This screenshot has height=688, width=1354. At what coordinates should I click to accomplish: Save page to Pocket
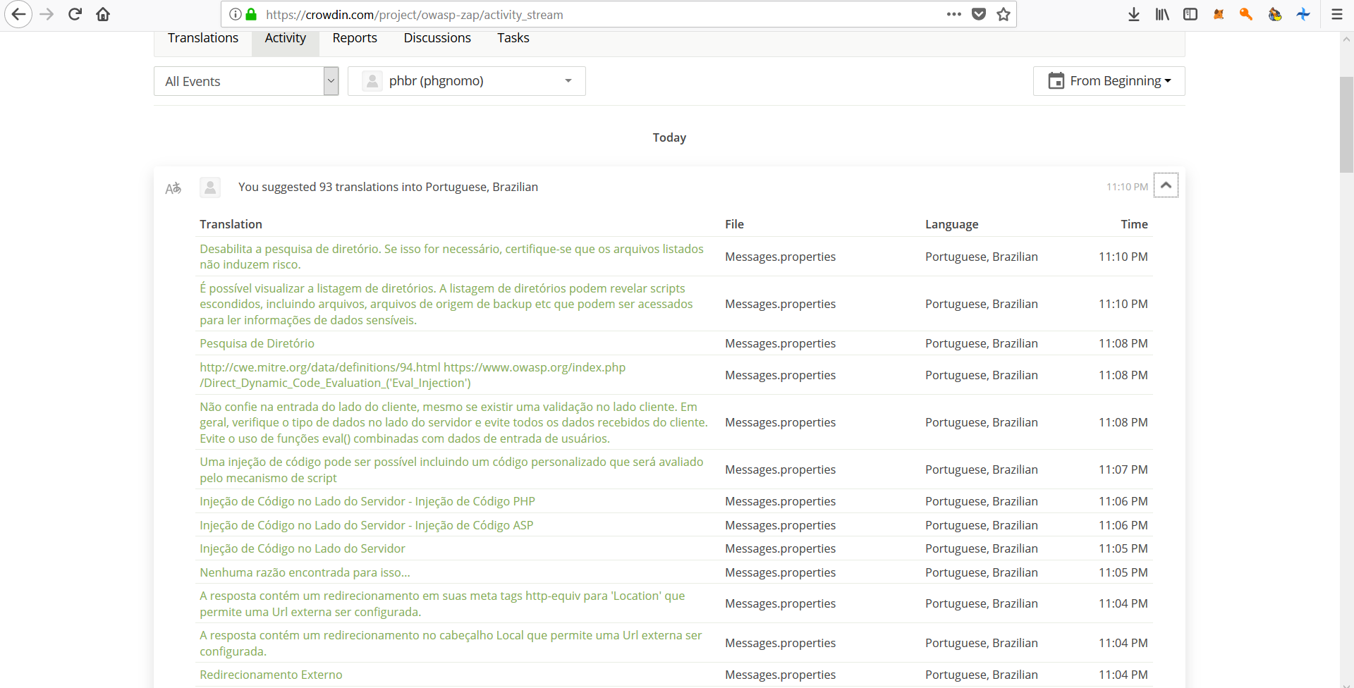pos(979,14)
